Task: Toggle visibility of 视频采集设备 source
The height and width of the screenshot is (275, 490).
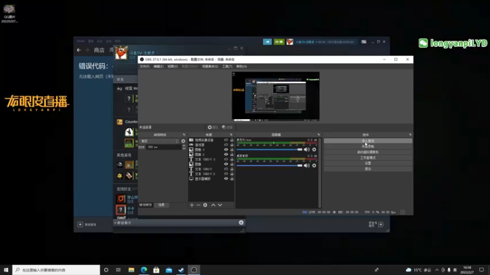Action: point(226,141)
